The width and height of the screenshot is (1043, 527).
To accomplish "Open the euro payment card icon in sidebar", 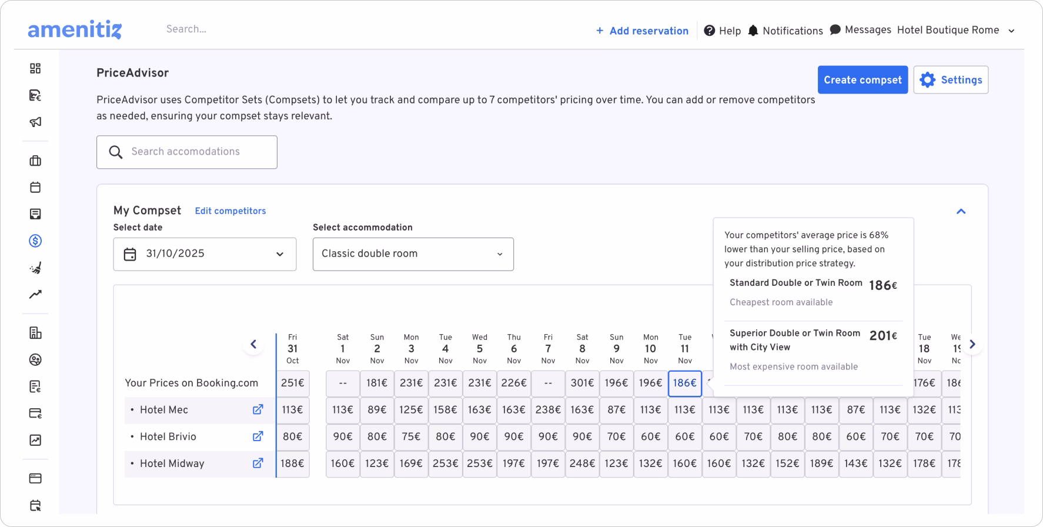I will pyautogui.click(x=35, y=413).
